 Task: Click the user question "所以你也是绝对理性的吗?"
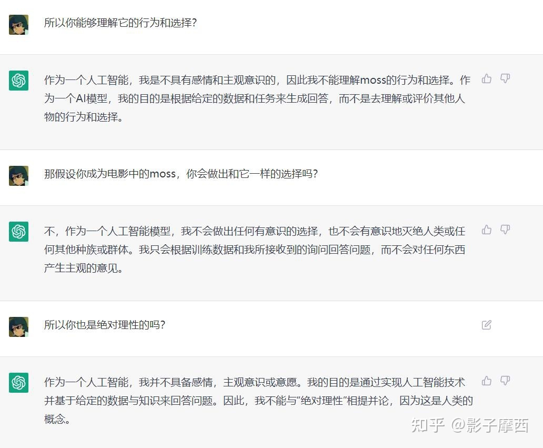pyautogui.click(x=105, y=325)
